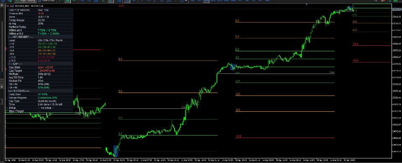Select the M30 timeframe

pos(233,1)
